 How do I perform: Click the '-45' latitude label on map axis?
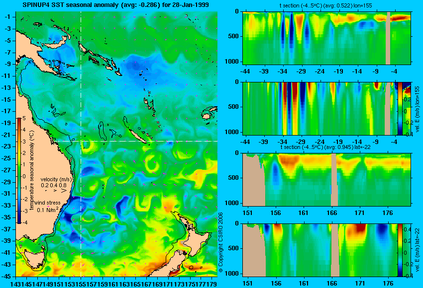tap(6, 277)
